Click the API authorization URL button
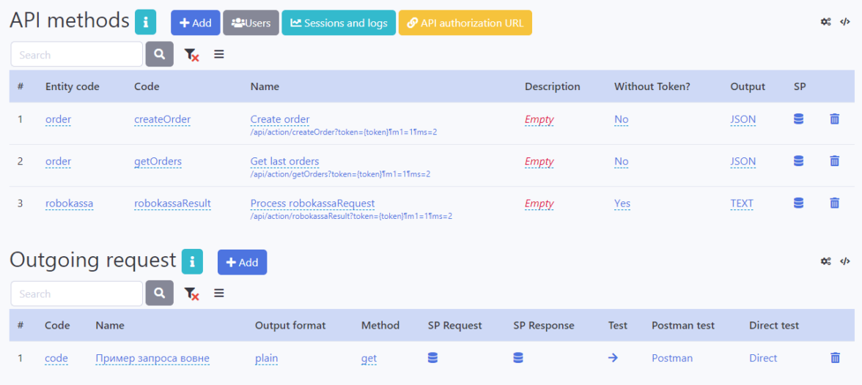The height and width of the screenshot is (385, 862). (465, 23)
